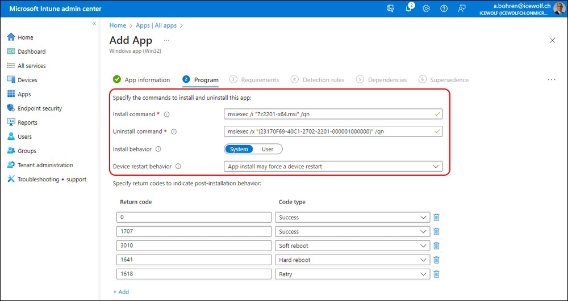Open All services in the sidebar
This screenshot has height=301, width=568.
click(x=27, y=66)
